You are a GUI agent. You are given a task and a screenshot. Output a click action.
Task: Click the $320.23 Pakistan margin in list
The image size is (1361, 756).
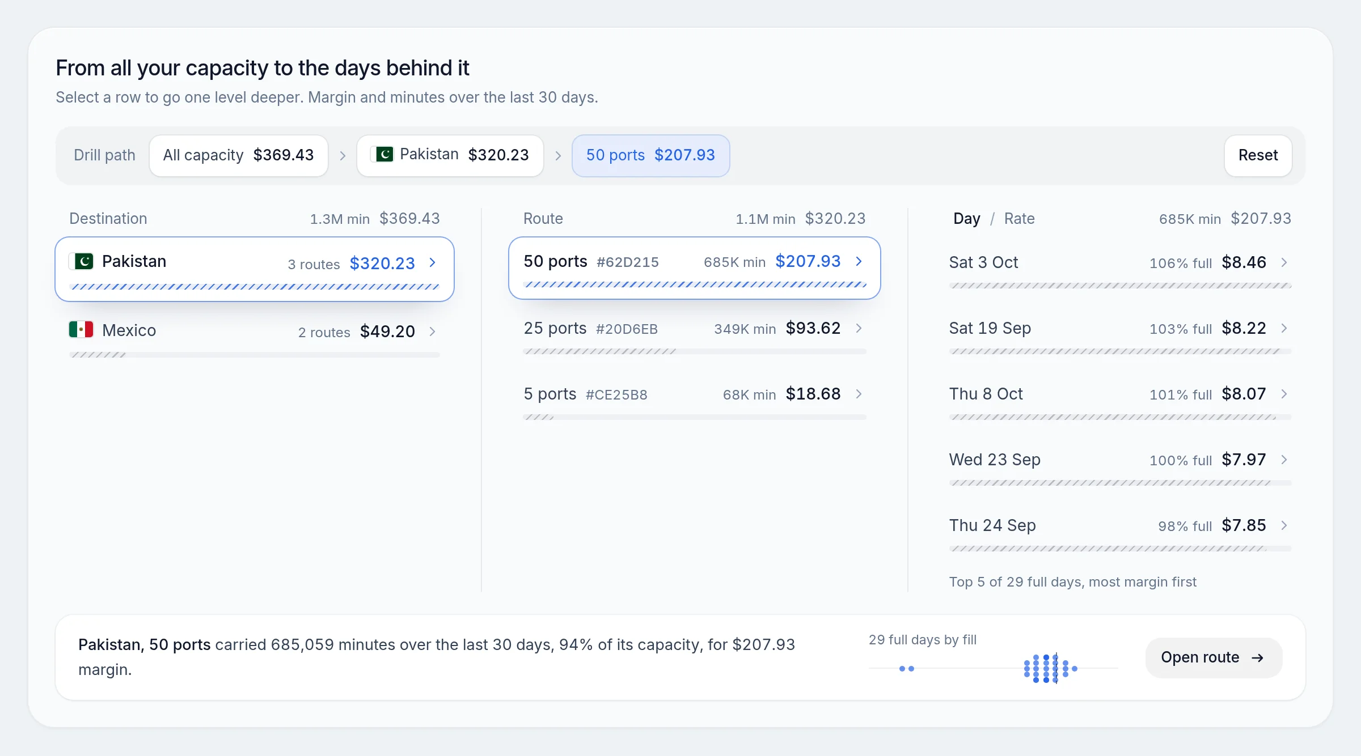tap(382, 264)
